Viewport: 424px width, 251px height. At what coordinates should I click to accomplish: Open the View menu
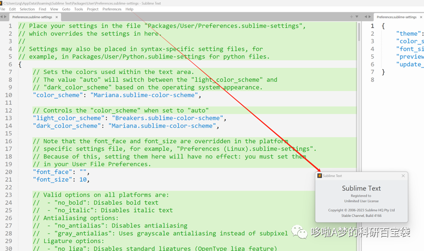tap(54, 9)
